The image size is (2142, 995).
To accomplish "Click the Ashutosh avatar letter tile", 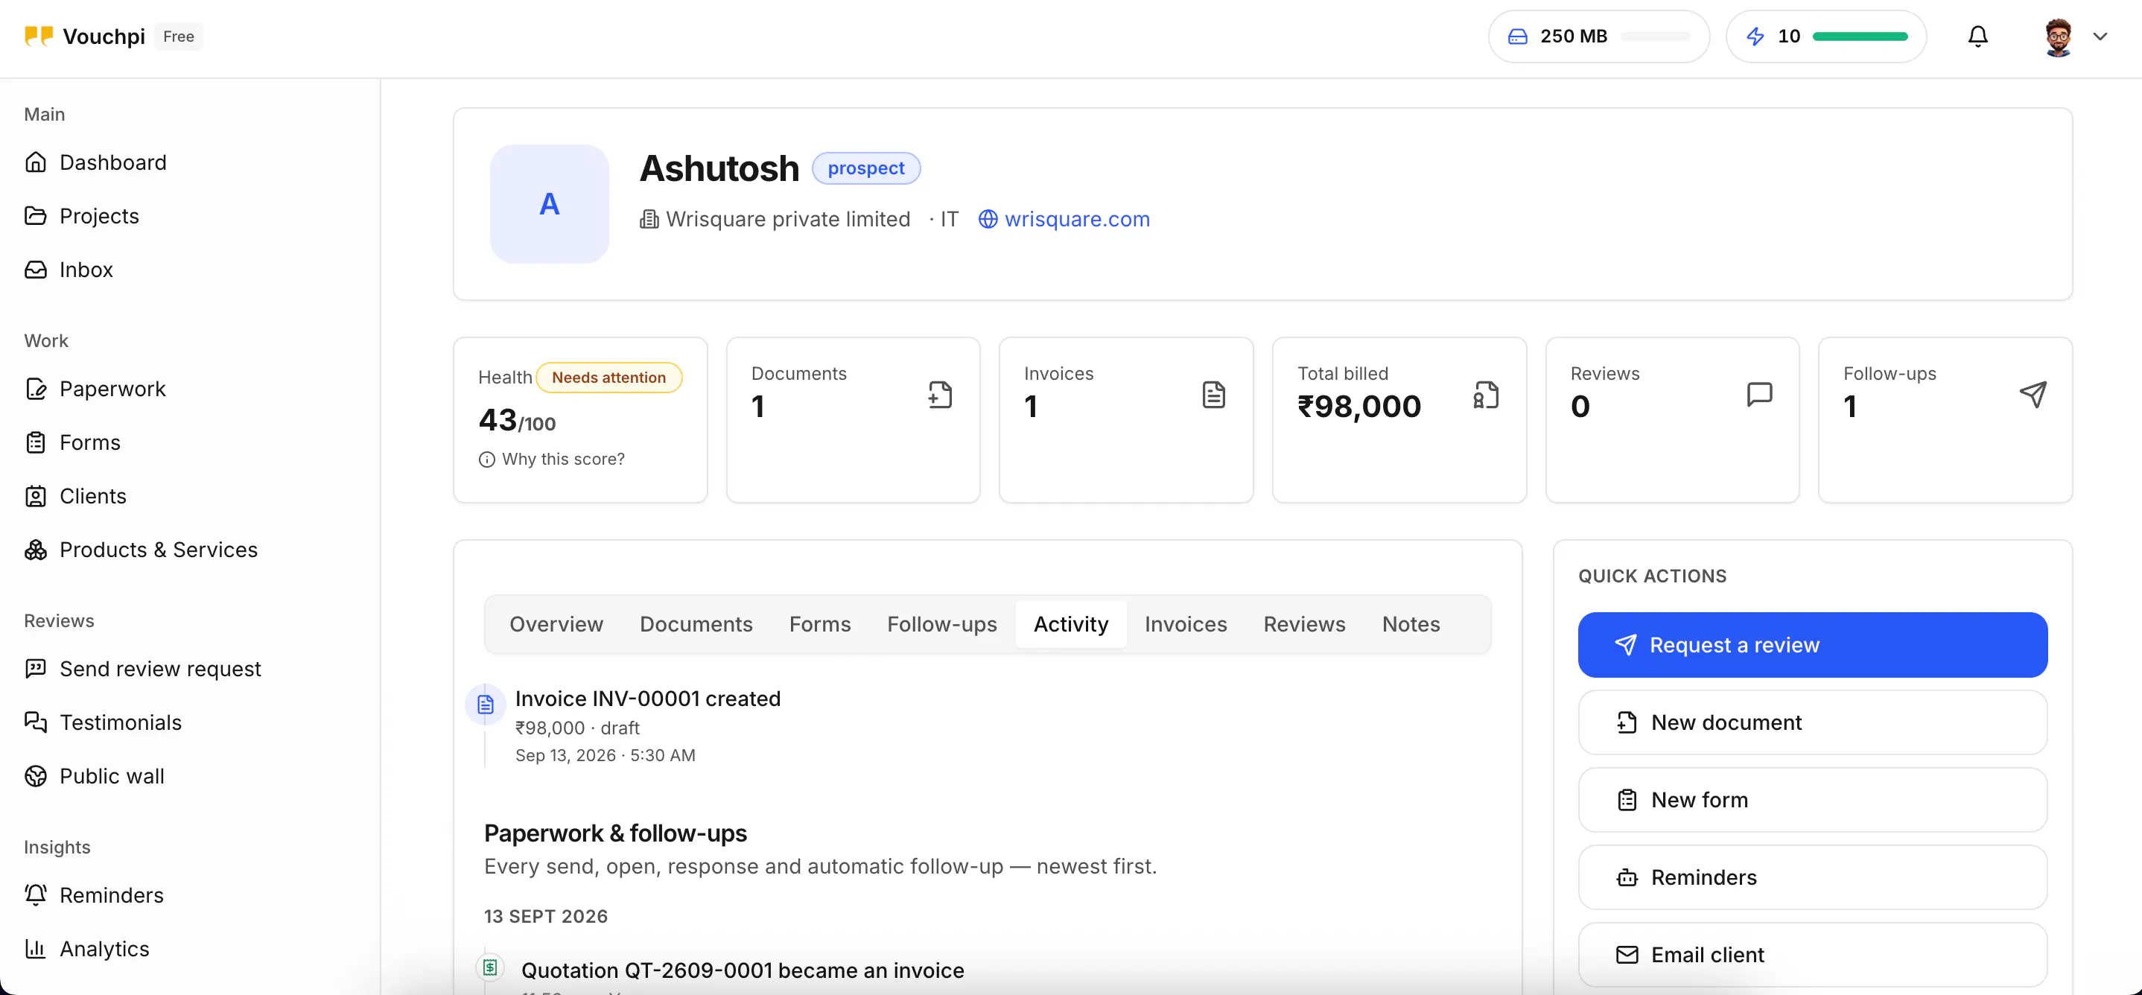I will [550, 203].
